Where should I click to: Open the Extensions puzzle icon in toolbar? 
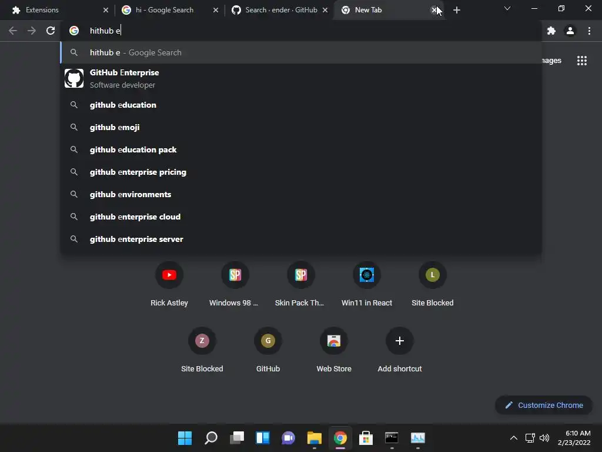[x=551, y=31]
